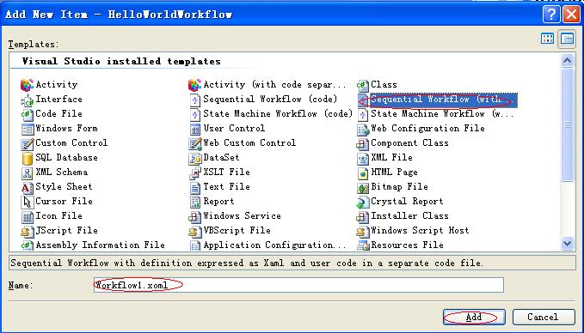Select the Windows Form template icon
Screen dimensions: 584x333
coord(27,129)
